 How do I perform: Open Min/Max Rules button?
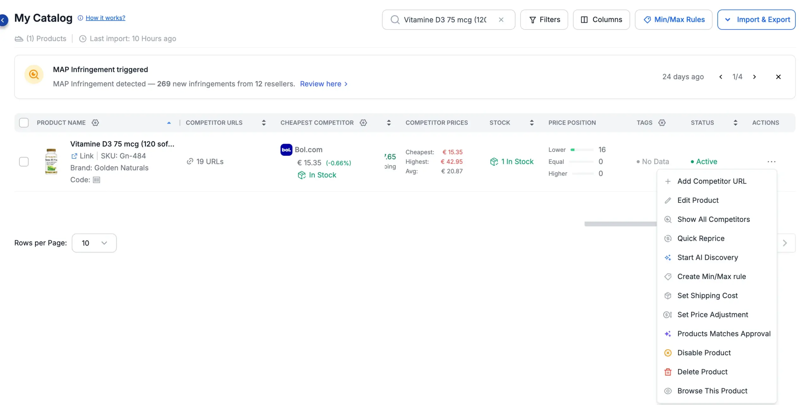673,20
